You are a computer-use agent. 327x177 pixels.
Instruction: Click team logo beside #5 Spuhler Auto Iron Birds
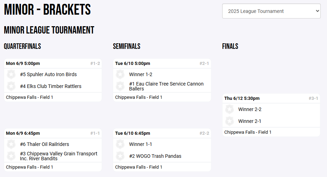tap(11, 74)
